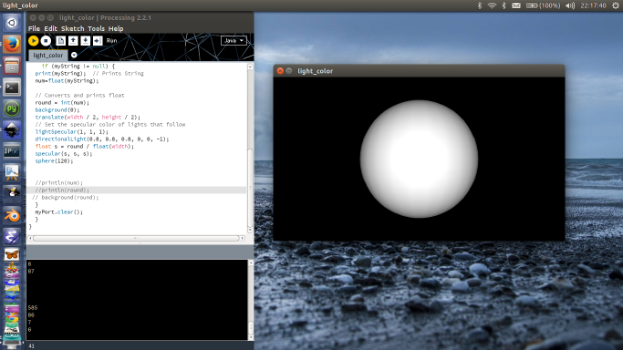This screenshot has height=350, width=623.
Task: Open the system gear menu in top panel
Action: [x=616, y=5]
